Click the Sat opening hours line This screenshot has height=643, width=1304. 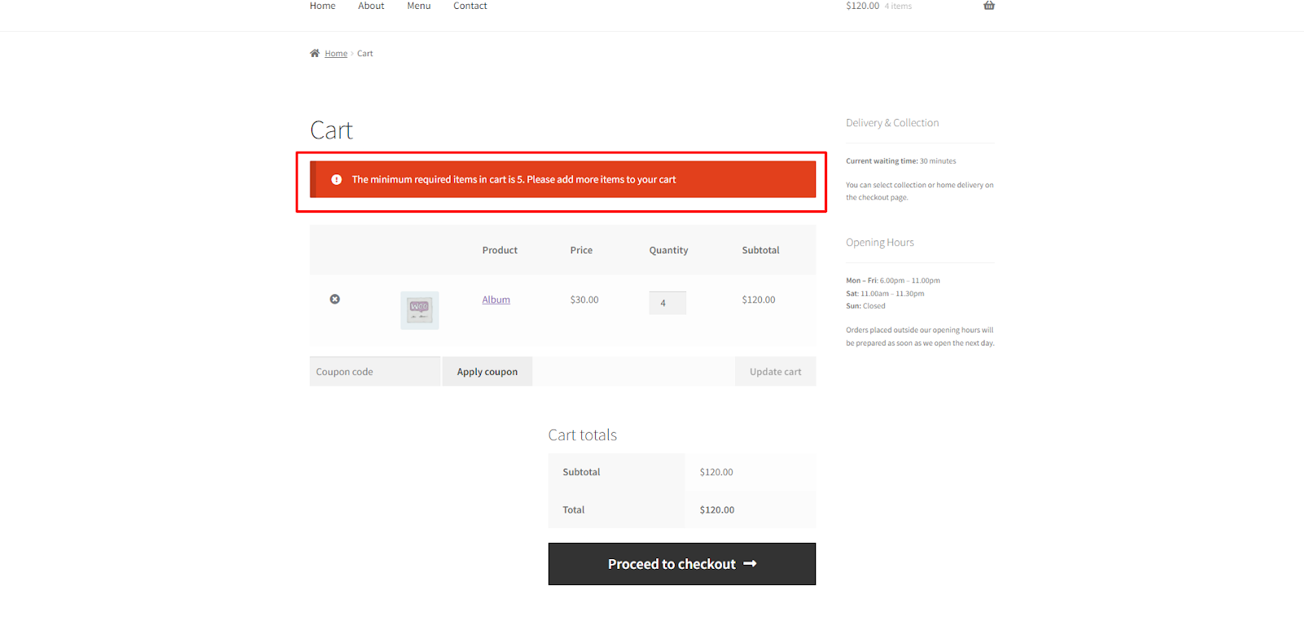885,293
